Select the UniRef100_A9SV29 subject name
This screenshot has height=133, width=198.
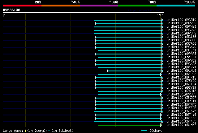pos(181,88)
